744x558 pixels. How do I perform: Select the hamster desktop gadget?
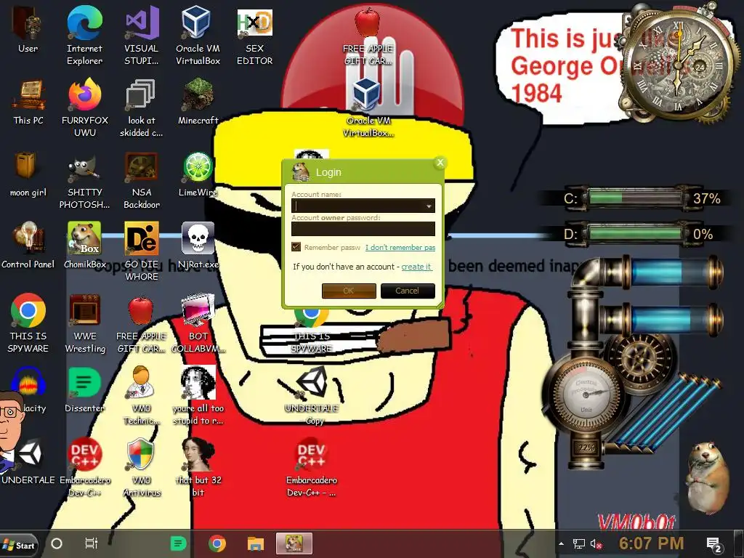[x=706, y=478]
